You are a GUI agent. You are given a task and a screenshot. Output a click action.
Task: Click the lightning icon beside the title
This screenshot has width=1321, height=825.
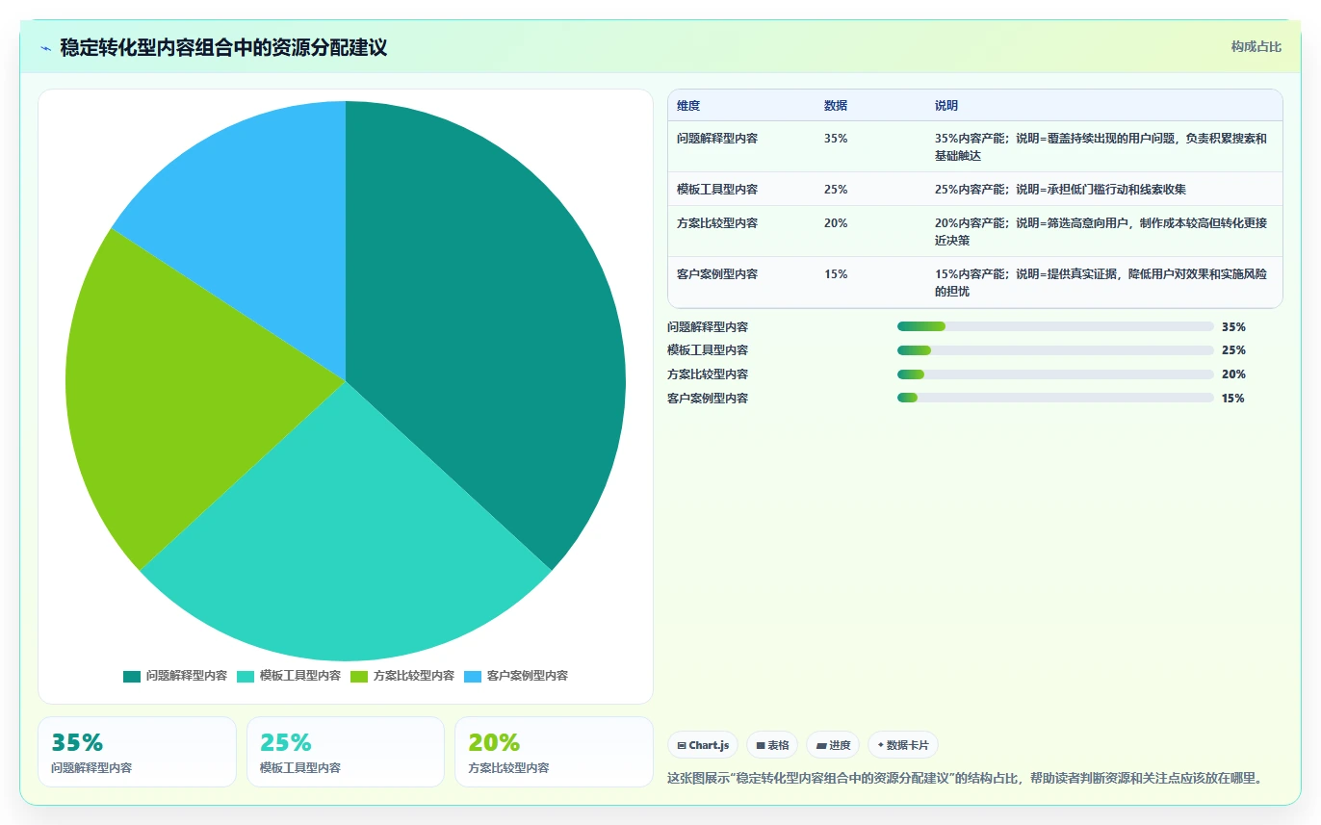tap(46, 48)
